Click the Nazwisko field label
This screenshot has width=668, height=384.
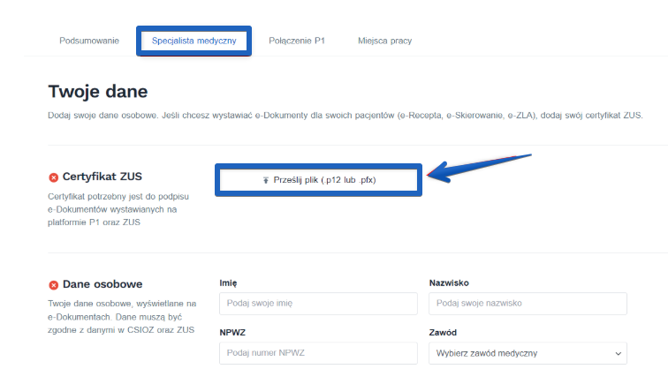pos(449,283)
